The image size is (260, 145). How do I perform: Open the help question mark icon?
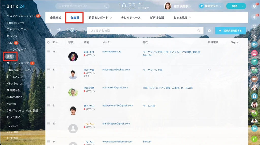coord(254,6)
